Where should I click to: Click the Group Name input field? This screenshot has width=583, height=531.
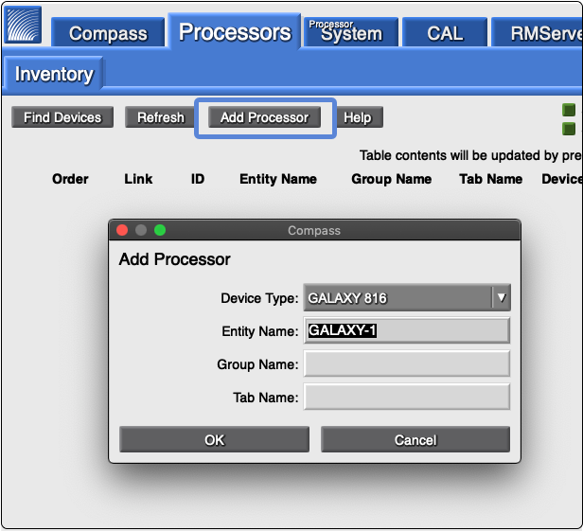coord(407,363)
